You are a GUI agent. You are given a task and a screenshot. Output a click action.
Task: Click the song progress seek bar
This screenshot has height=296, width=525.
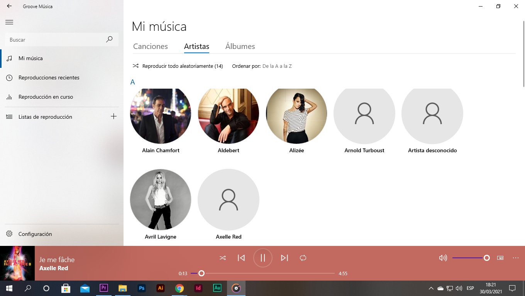tap(263, 273)
